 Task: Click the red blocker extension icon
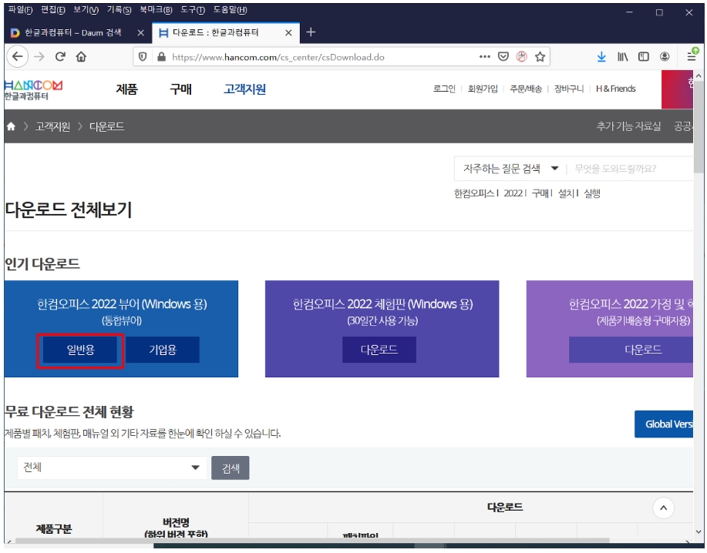(x=522, y=57)
